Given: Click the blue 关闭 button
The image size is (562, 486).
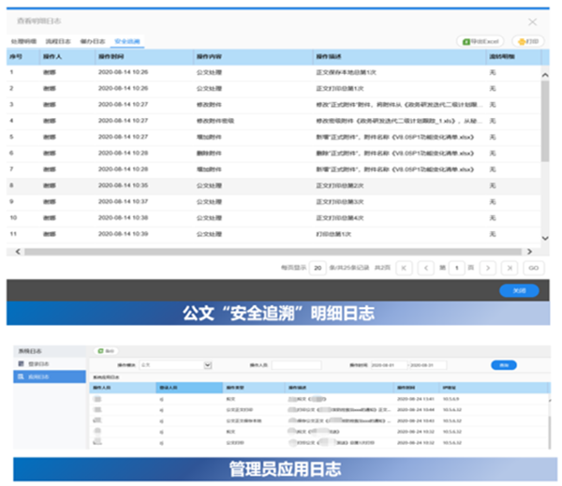Looking at the screenshot, I should coord(519,290).
